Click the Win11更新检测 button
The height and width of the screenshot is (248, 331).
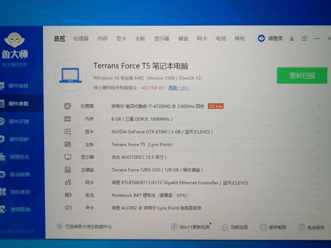click(x=191, y=227)
